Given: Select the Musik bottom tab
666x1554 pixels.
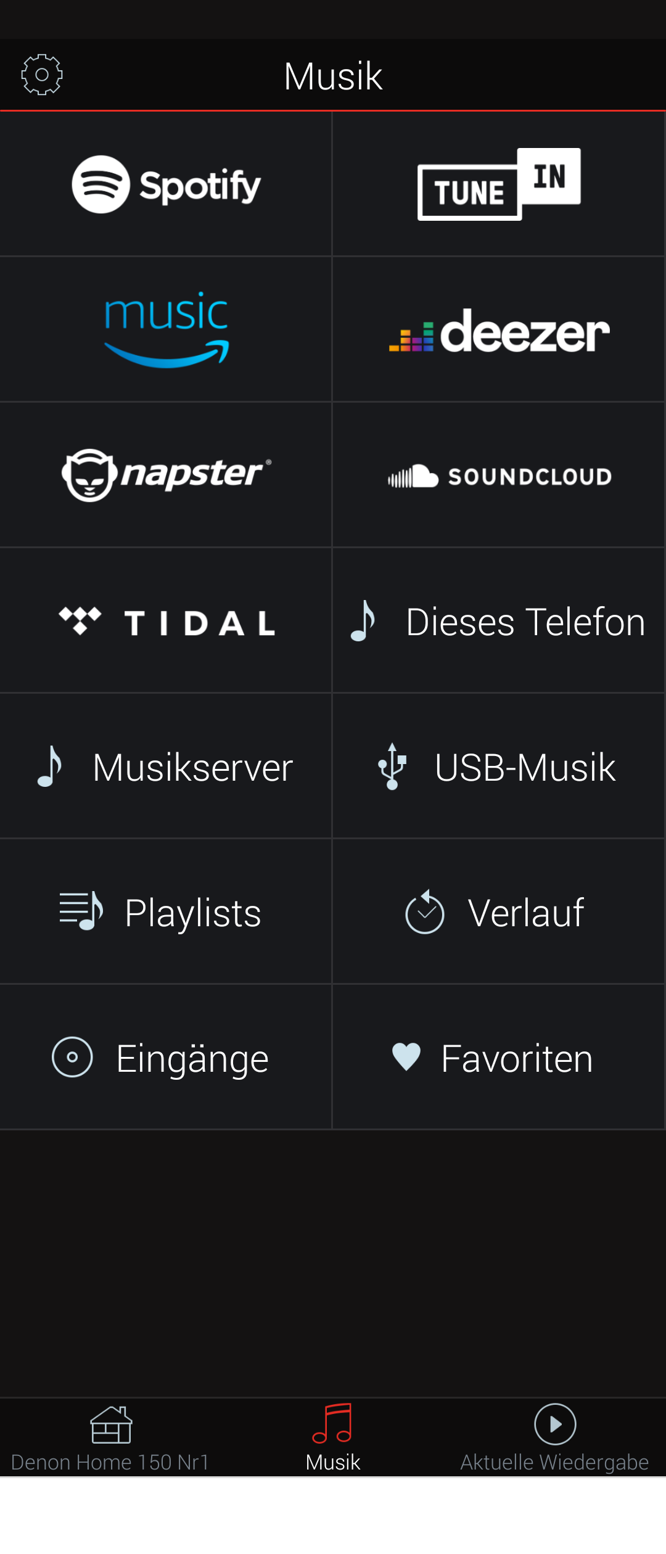Looking at the screenshot, I should click(x=333, y=1438).
